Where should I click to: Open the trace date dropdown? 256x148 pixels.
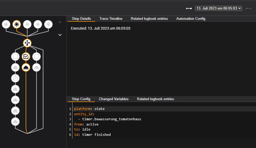click(x=219, y=8)
